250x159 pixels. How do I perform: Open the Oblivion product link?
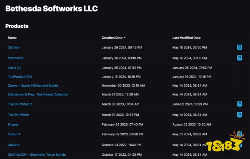[x=14, y=47]
